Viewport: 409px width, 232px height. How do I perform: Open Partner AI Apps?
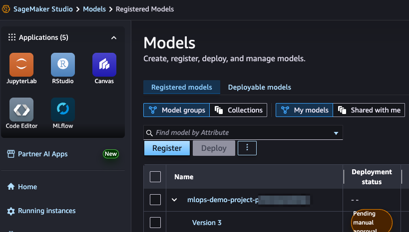click(37, 154)
